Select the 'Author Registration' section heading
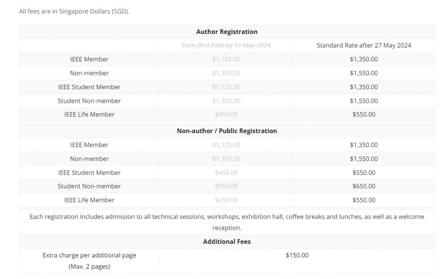 point(227,31)
